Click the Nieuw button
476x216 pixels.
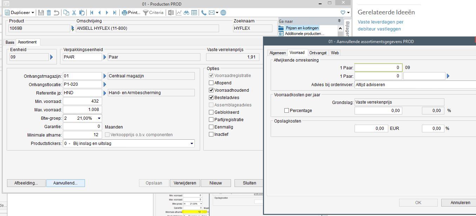click(216, 183)
